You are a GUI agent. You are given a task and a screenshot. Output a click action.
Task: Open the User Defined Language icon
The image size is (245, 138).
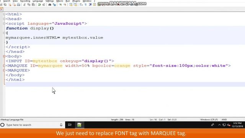(95, 5)
